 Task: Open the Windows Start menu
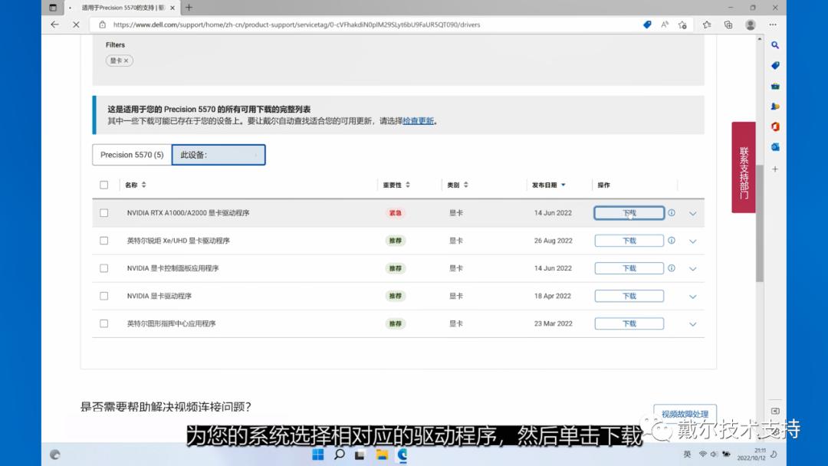[317, 455]
